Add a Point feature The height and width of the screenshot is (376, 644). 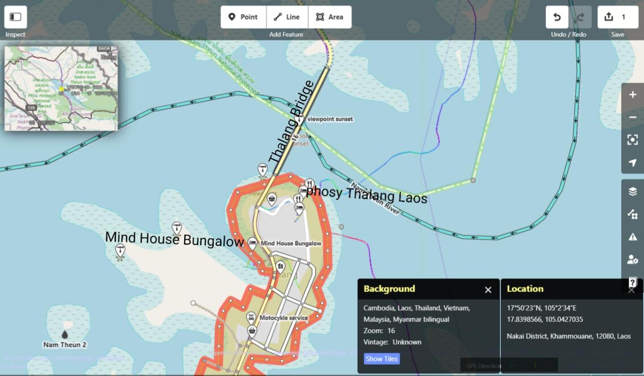pyautogui.click(x=243, y=17)
